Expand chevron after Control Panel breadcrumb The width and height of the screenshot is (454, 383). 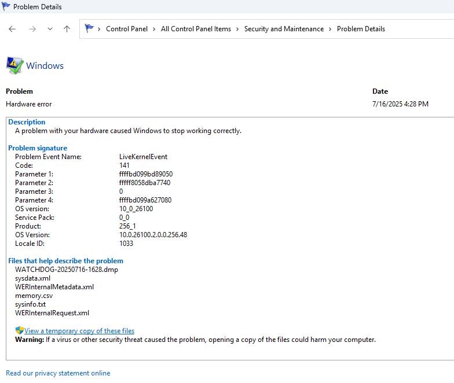155,29
